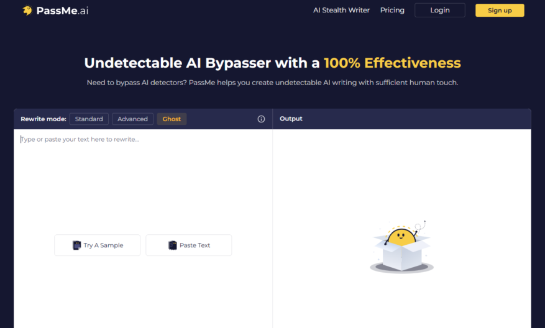Viewport: 545px width, 328px height.
Task: Click the PassMe.ai brand name text
Action: [x=62, y=11]
